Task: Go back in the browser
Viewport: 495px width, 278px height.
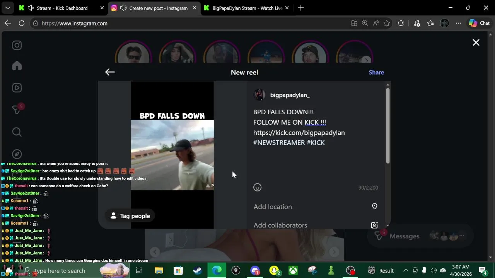Action: point(8,23)
